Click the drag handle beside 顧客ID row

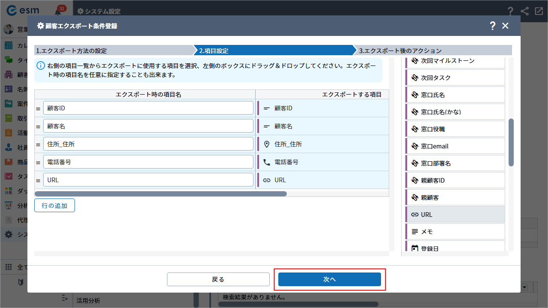[38, 109]
